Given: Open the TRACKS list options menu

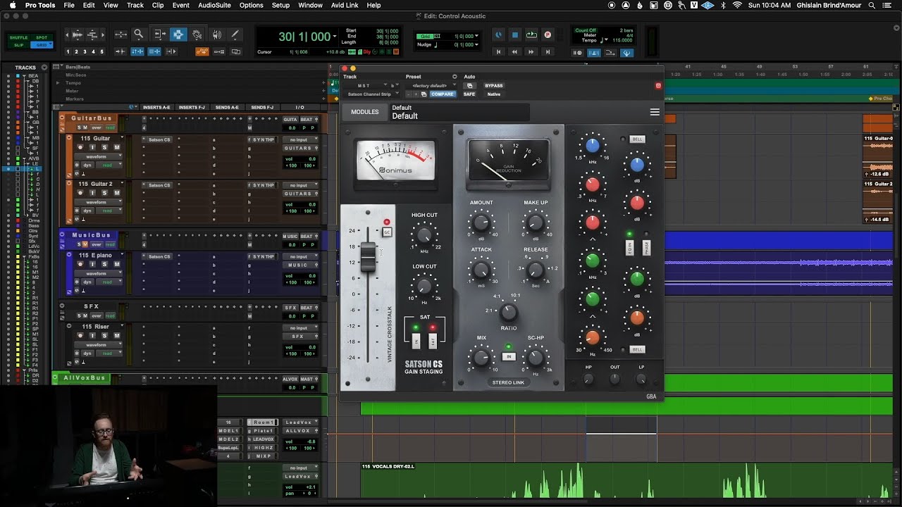Looking at the screenshot, I should tap(44, 68).
